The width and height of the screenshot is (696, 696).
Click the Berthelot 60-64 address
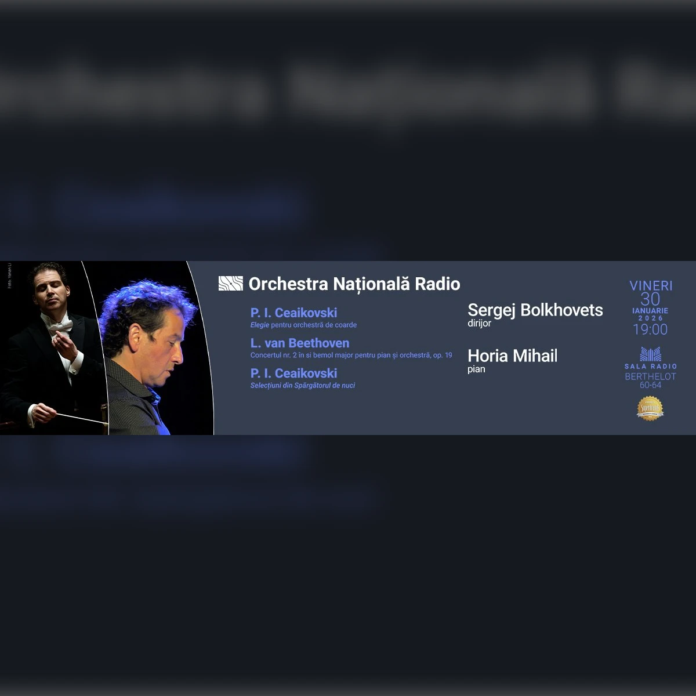click(650, 380)
